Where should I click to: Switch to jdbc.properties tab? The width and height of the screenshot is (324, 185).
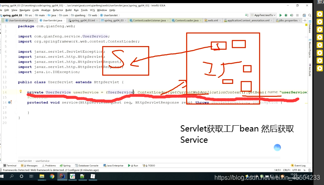click(288, 21)
